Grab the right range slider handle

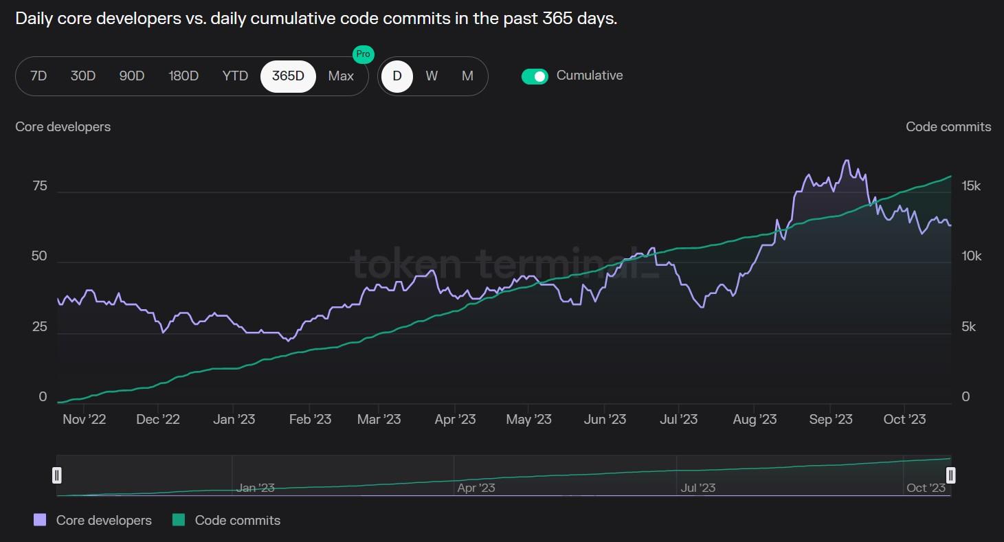(951, 475)
